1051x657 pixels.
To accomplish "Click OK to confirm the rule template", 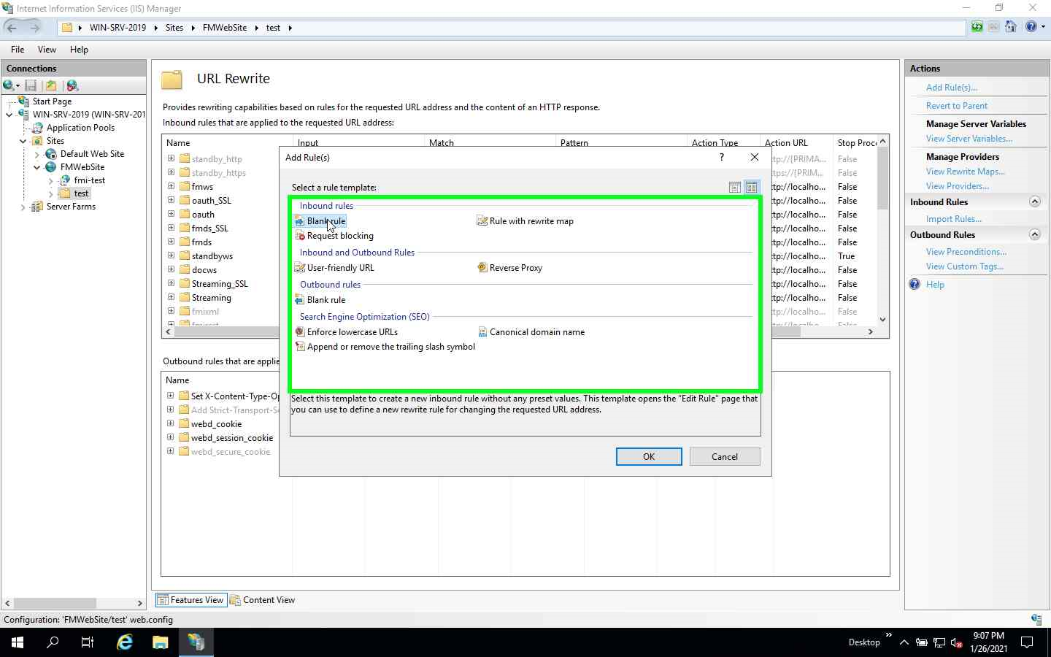I will coord(648,456).
